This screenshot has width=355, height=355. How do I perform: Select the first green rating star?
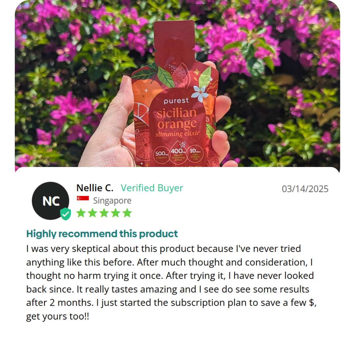tap(81, 213)
